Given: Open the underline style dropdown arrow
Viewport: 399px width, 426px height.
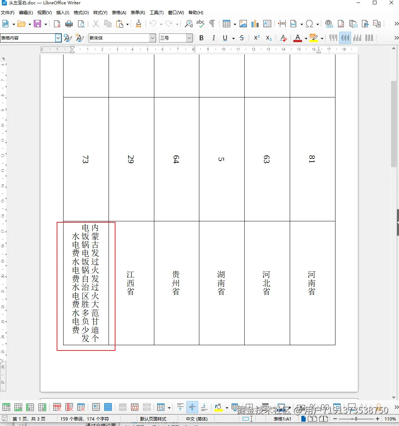Looking at the screenshot, I should coord(233,38).
